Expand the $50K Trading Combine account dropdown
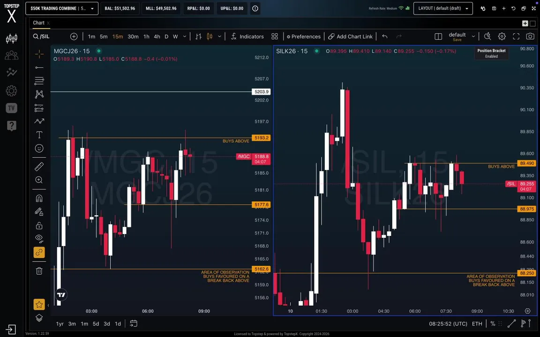 (62, 8)
